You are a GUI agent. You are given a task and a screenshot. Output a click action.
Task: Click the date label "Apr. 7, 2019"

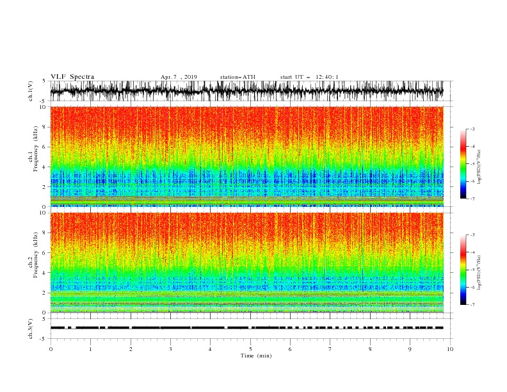[179, 77]
